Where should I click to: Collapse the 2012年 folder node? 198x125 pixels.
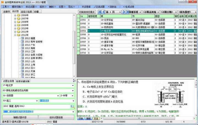pos(15,35)
